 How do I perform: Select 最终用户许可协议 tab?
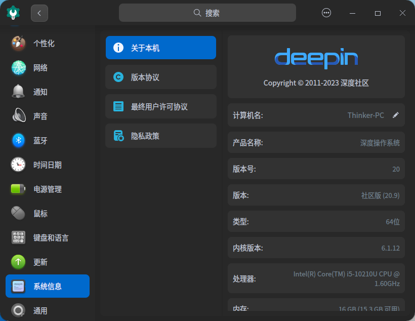pyautogui.click(x=161, y=106)
